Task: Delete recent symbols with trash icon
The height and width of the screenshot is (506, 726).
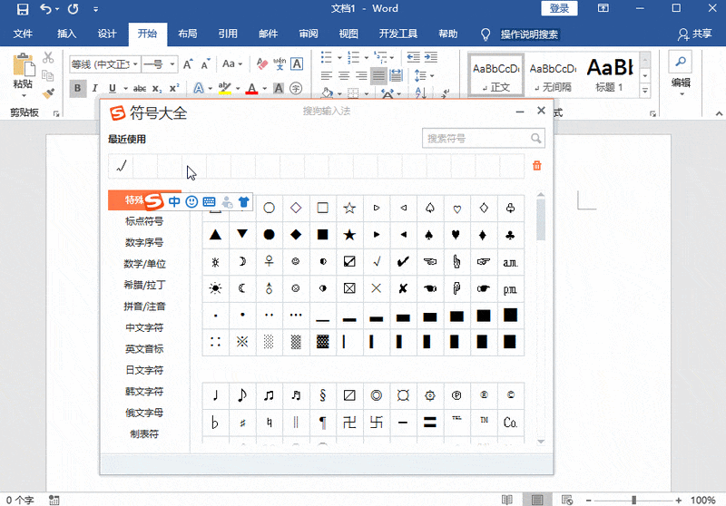Action: click(x=537, y=165)
